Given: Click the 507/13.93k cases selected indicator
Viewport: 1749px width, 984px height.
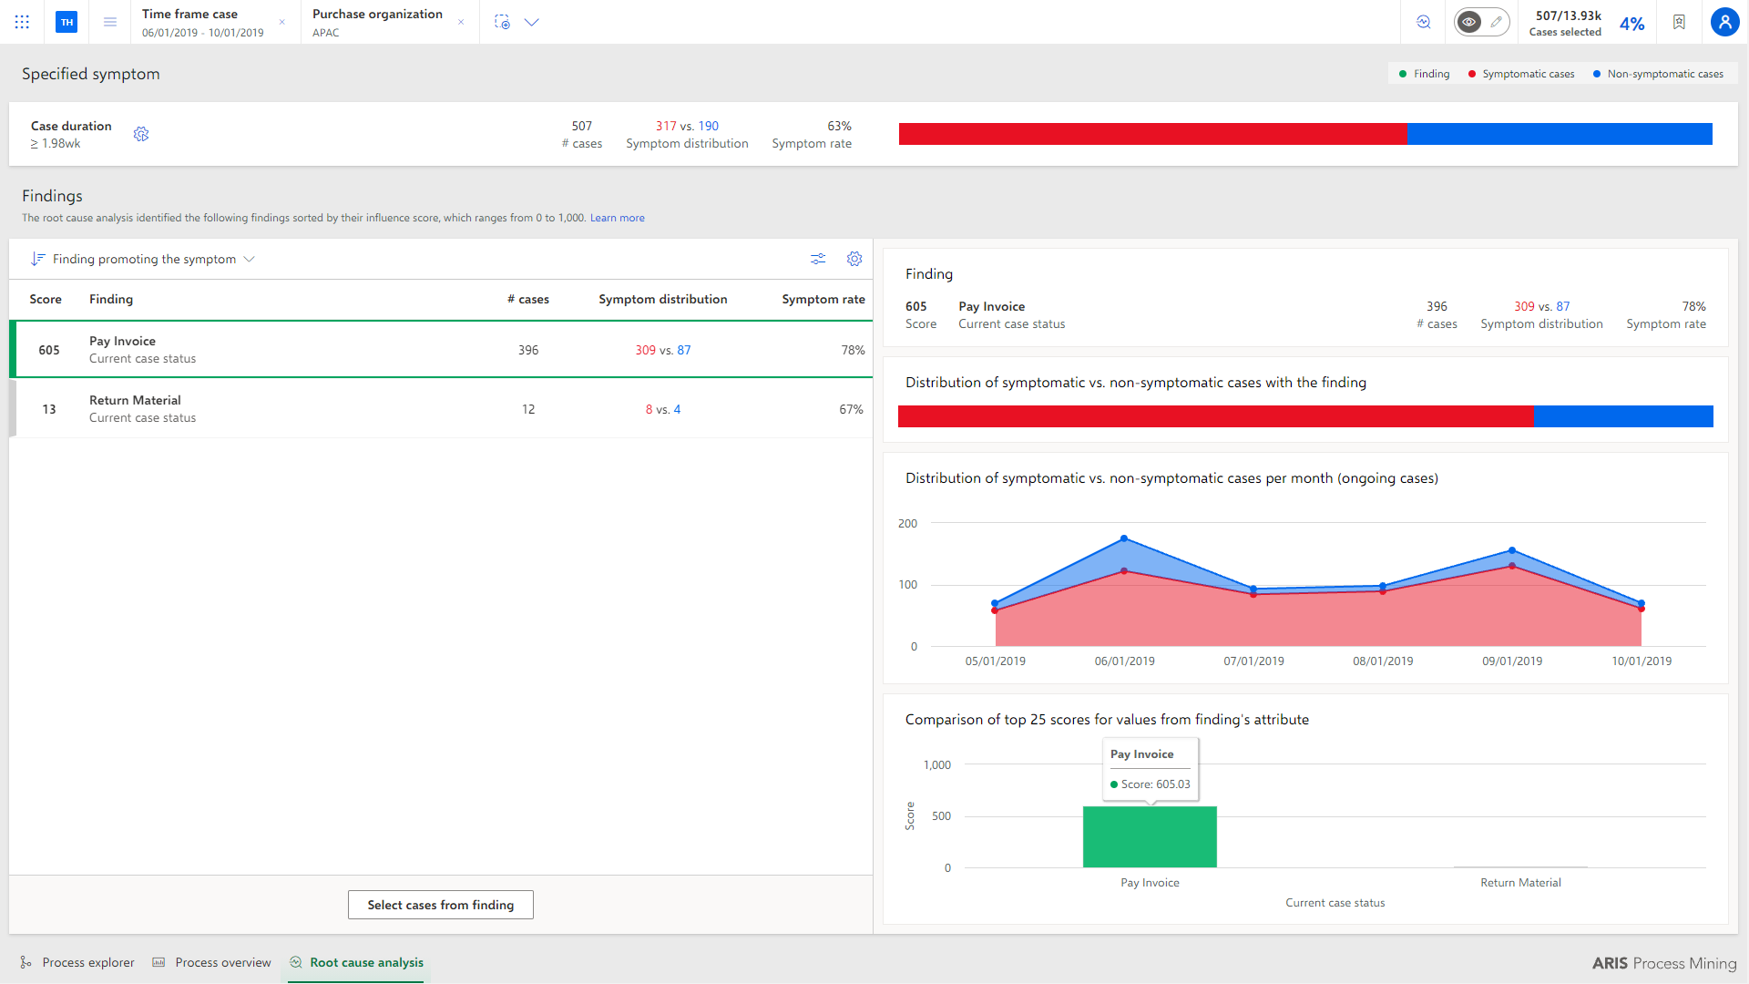Looking at the screenshot, I should (1566, 23).
